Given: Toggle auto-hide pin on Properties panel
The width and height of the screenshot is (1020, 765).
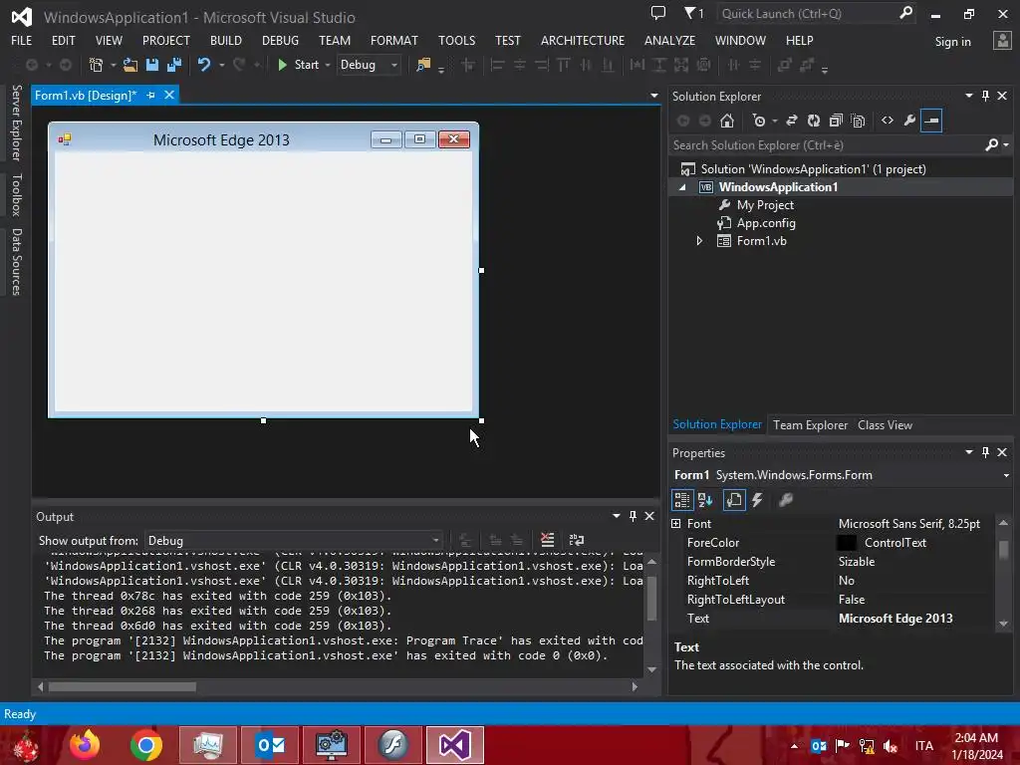Looking at the screenshot, I should click(985, 452).
